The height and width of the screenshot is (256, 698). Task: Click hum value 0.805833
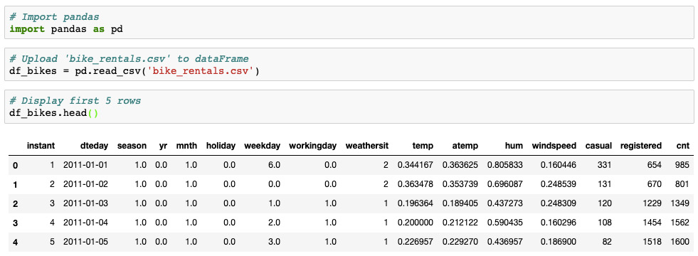pos(505,165)
